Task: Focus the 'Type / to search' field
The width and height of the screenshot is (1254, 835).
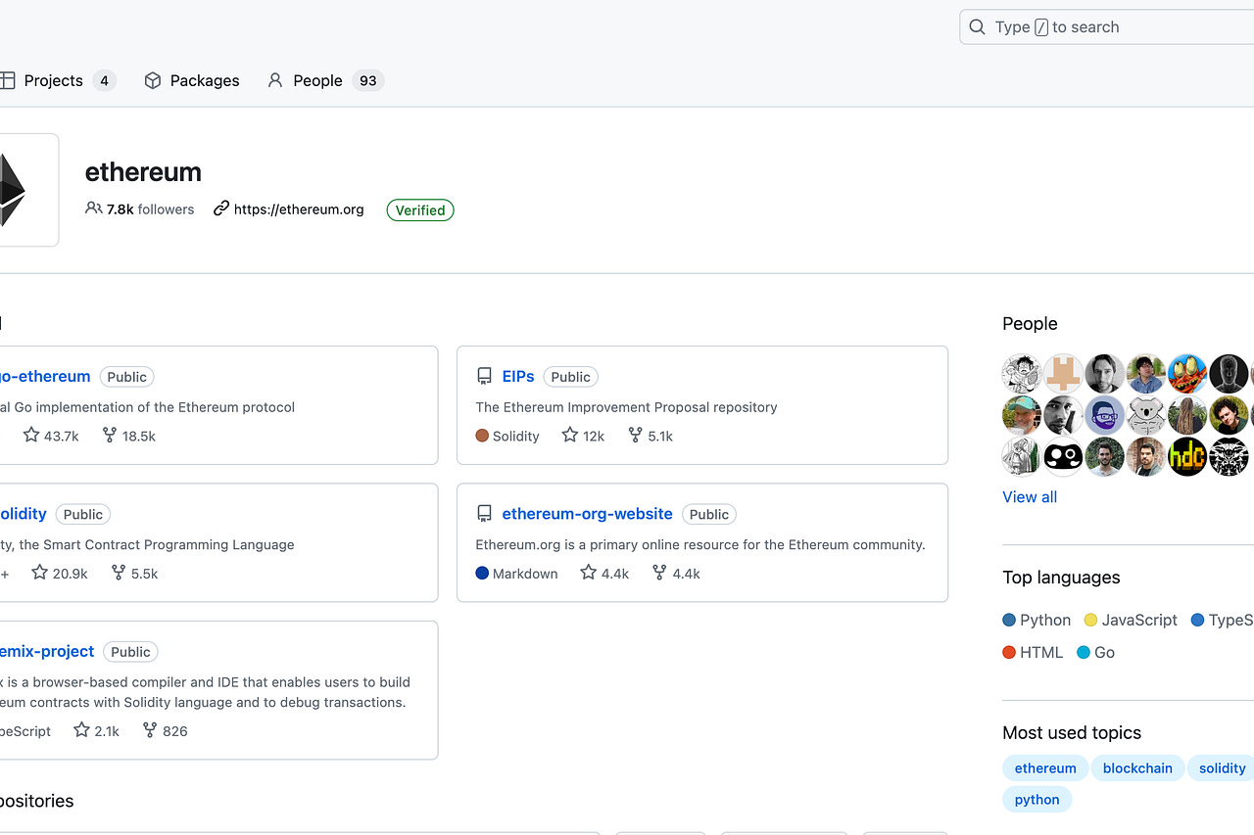Action: [1107, 27]
